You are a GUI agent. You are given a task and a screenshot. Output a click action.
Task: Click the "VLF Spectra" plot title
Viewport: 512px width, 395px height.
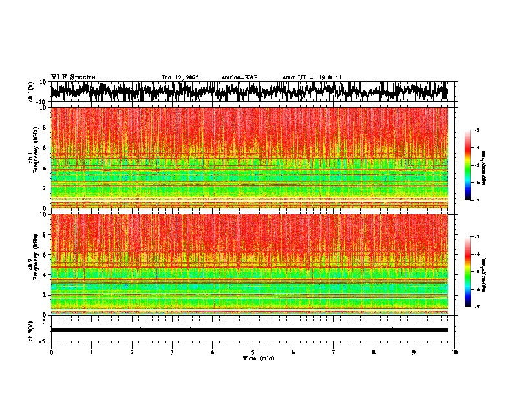click(73, 77)
